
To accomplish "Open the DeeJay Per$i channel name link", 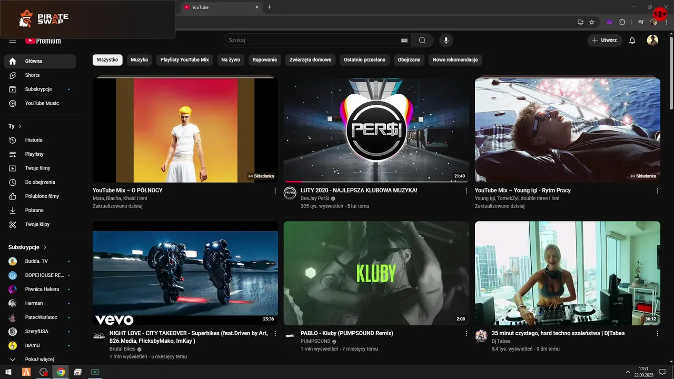I will 315,198.
